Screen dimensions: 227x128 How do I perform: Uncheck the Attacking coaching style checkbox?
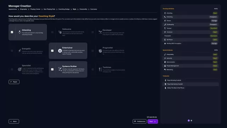12,32
